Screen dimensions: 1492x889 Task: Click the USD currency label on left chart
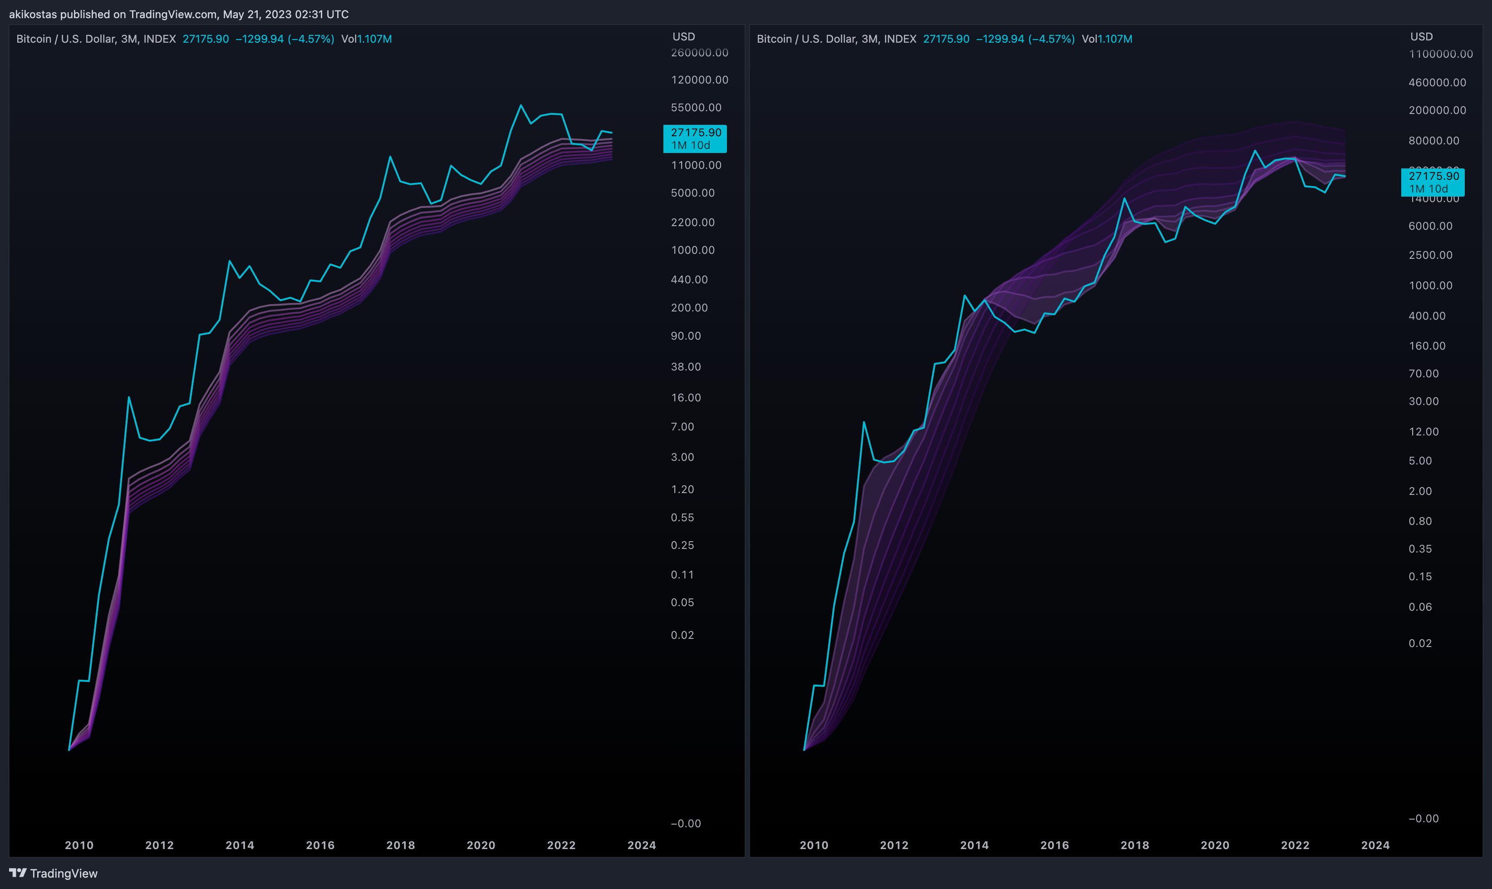point(684,36)
